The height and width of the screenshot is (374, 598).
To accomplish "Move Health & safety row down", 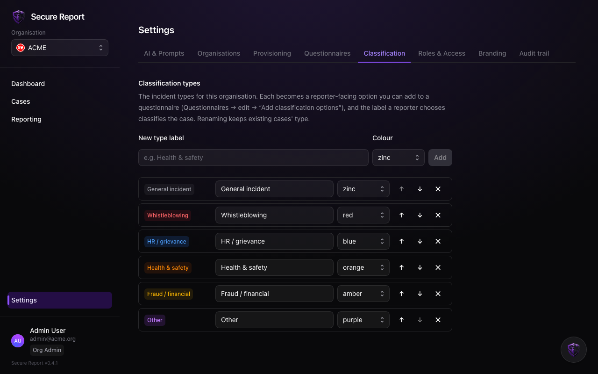I will pos(420,267).
